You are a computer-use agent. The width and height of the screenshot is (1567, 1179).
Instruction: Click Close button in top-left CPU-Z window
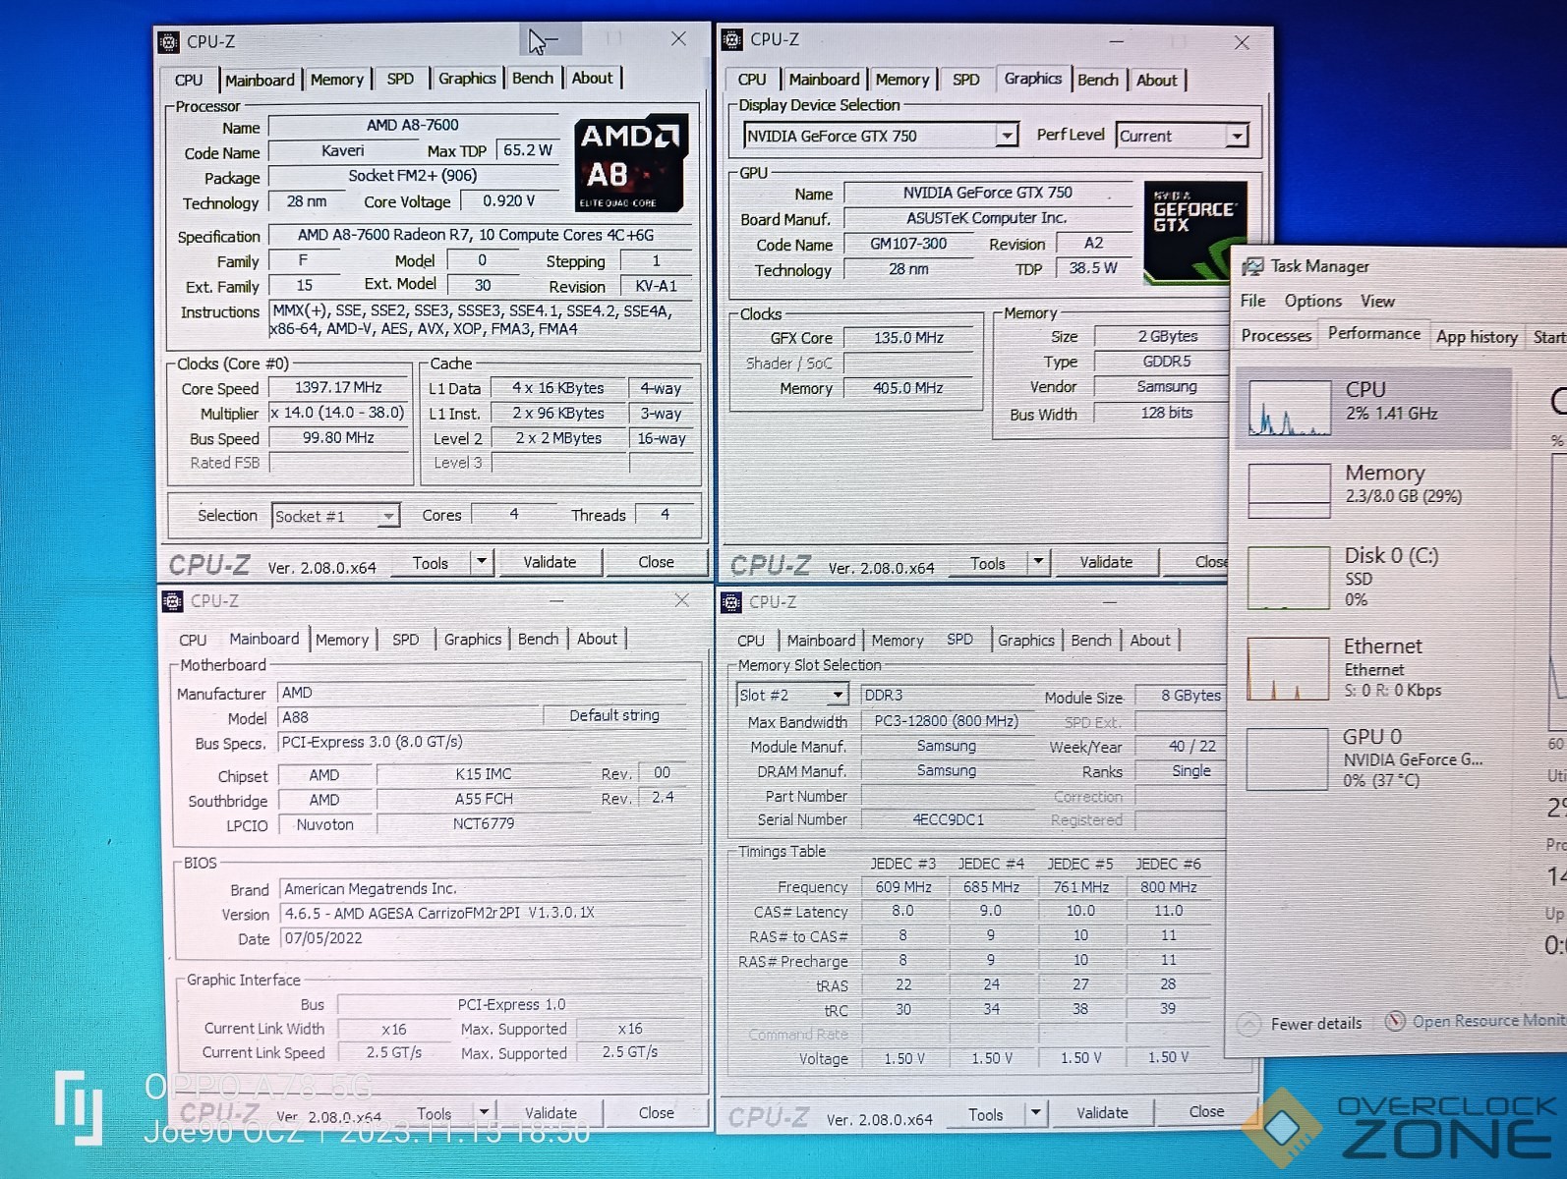(x=656, y=562)
